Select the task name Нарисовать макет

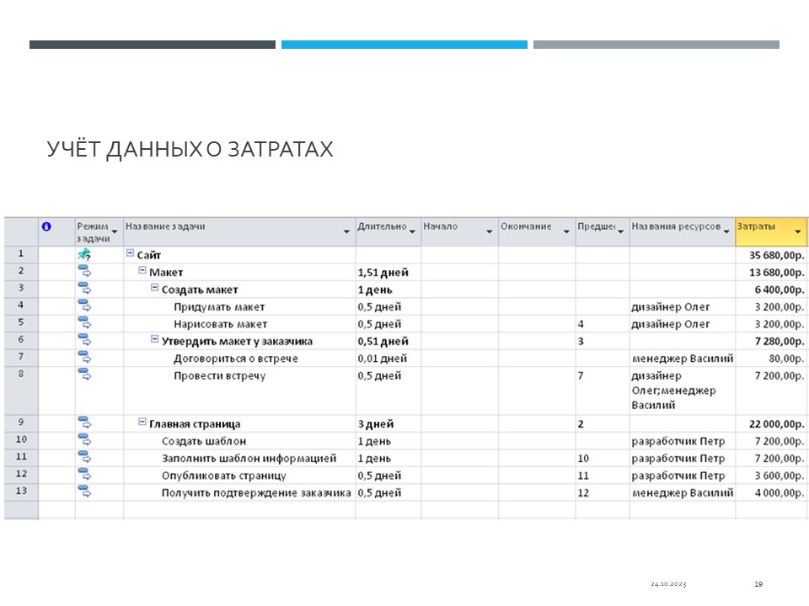click(x=220, y=324)
